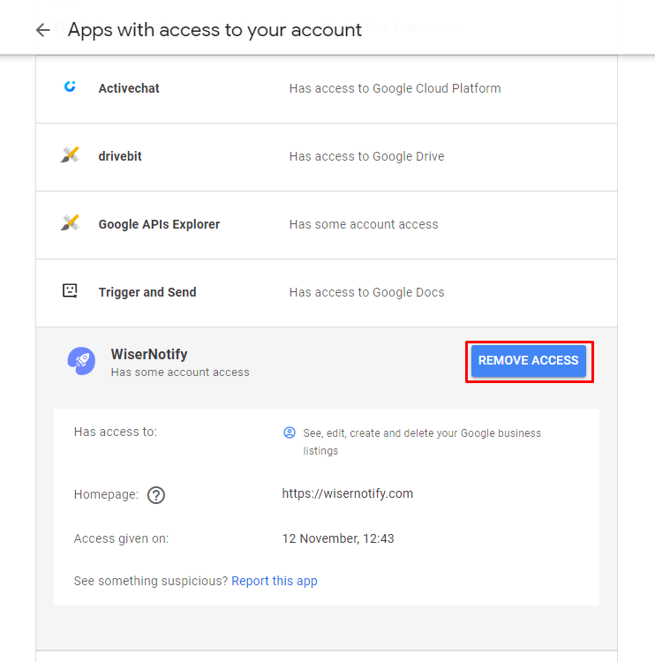
Task: Click the 'Homepage:' label
Action: pos(106,494)
